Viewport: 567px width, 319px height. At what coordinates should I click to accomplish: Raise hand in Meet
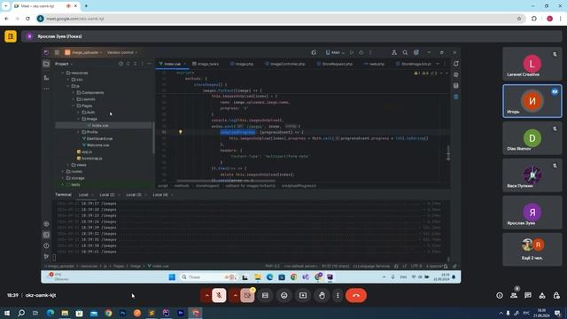point(322,295)
